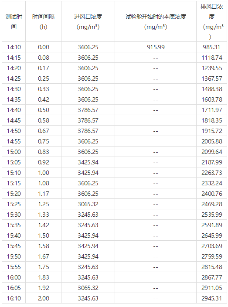Select the 2469.28 exhaust concentration cell
228x307 pixels.
click(211, 204)
